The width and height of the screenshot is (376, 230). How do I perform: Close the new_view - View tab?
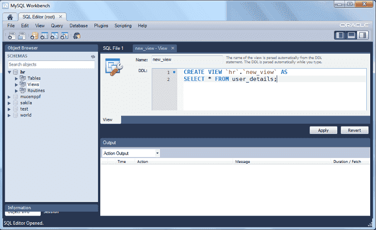[172, 48]
